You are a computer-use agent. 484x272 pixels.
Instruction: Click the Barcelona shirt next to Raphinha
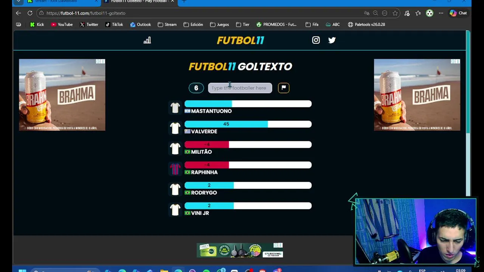[175, 169]
